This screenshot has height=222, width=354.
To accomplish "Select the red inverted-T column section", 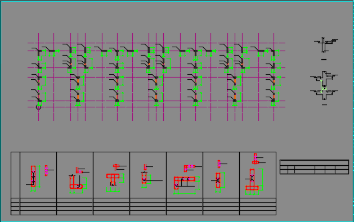I will pyautogui.click(x=252, y=179).
